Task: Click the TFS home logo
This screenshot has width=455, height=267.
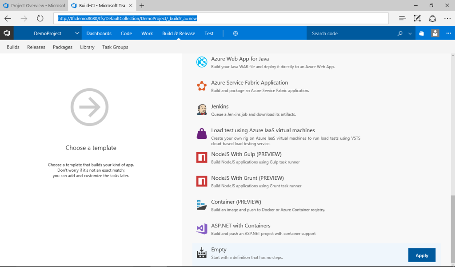Action: pos(7,33)
